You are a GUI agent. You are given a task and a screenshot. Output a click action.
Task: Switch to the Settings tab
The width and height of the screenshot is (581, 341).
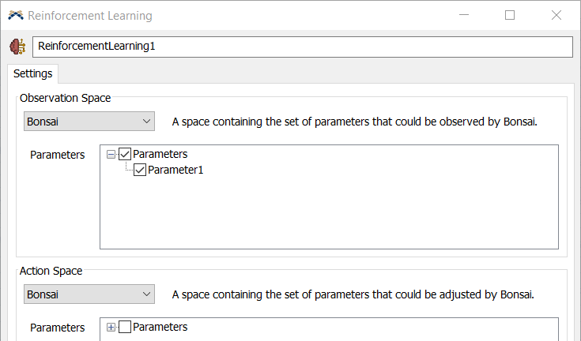[x=33, y=73]
